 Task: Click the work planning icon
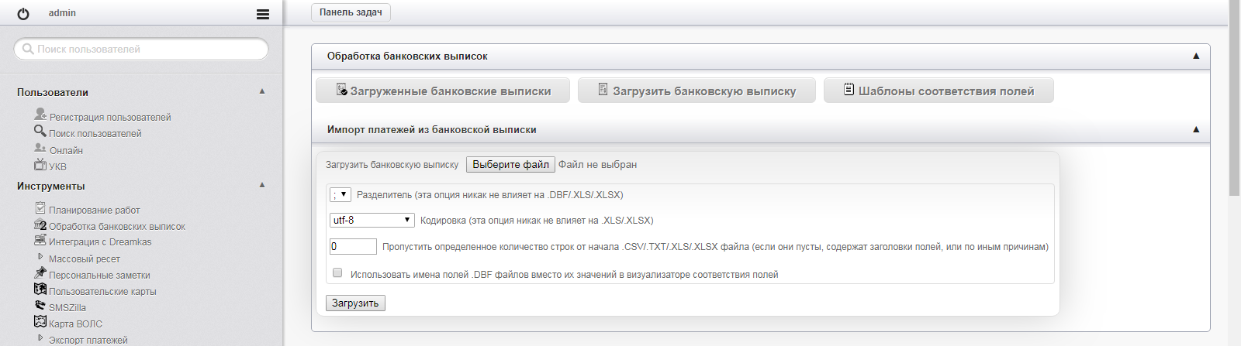(40, 207)
